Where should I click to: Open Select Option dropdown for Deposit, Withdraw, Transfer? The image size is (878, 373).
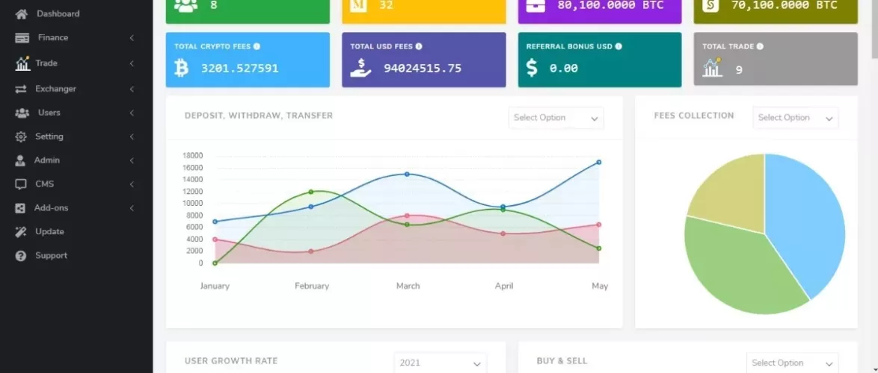(556, 118)
